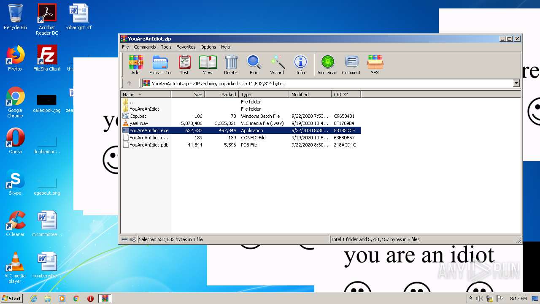Click the Start button

click(x=12, y=298)
